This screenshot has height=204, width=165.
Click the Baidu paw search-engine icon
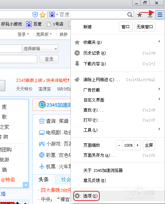52,14
